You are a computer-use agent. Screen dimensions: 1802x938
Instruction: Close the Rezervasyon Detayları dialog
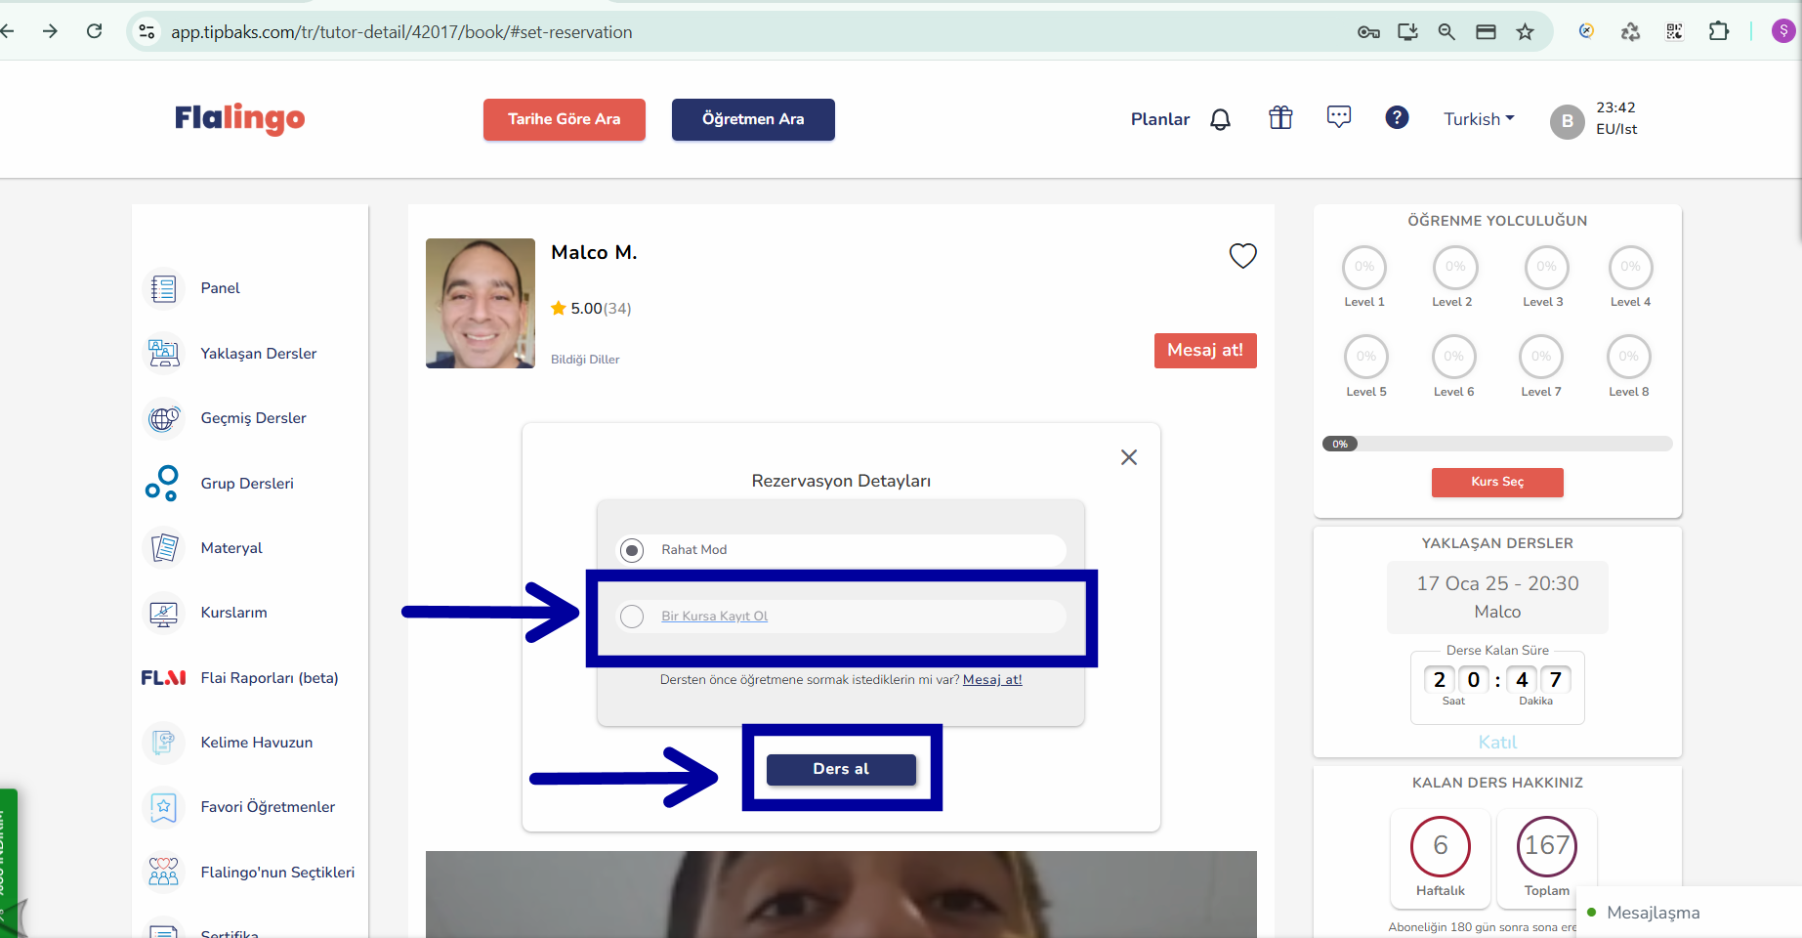point(1129,457)
